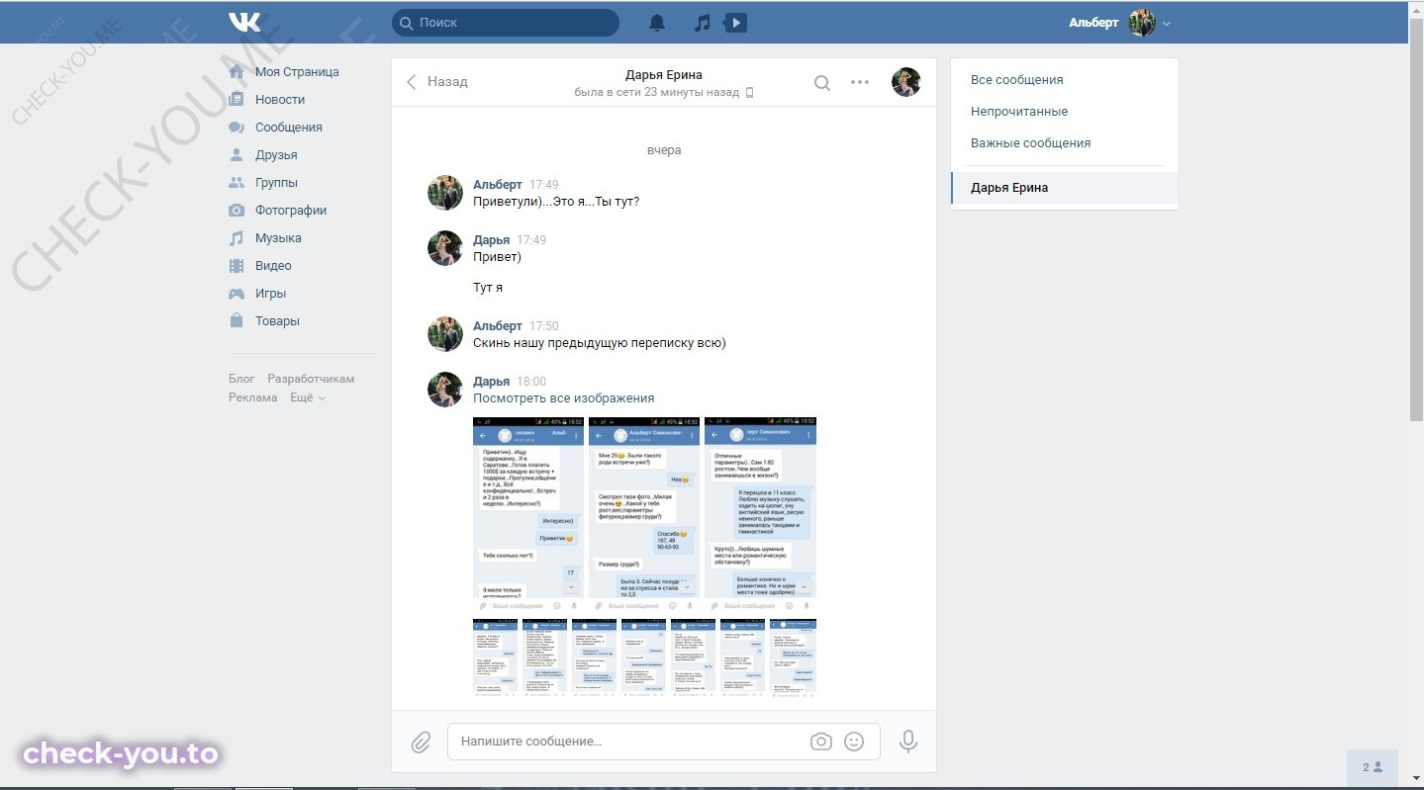Open first small thumbnail in bottom row
1424x790 pixels.
pyautogui.click(x=495, y=658)
